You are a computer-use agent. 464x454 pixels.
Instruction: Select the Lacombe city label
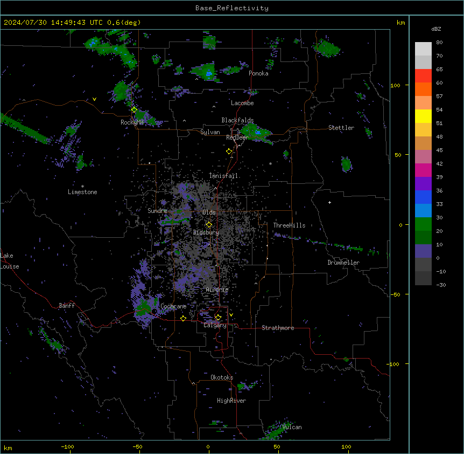tap(242, 103)
